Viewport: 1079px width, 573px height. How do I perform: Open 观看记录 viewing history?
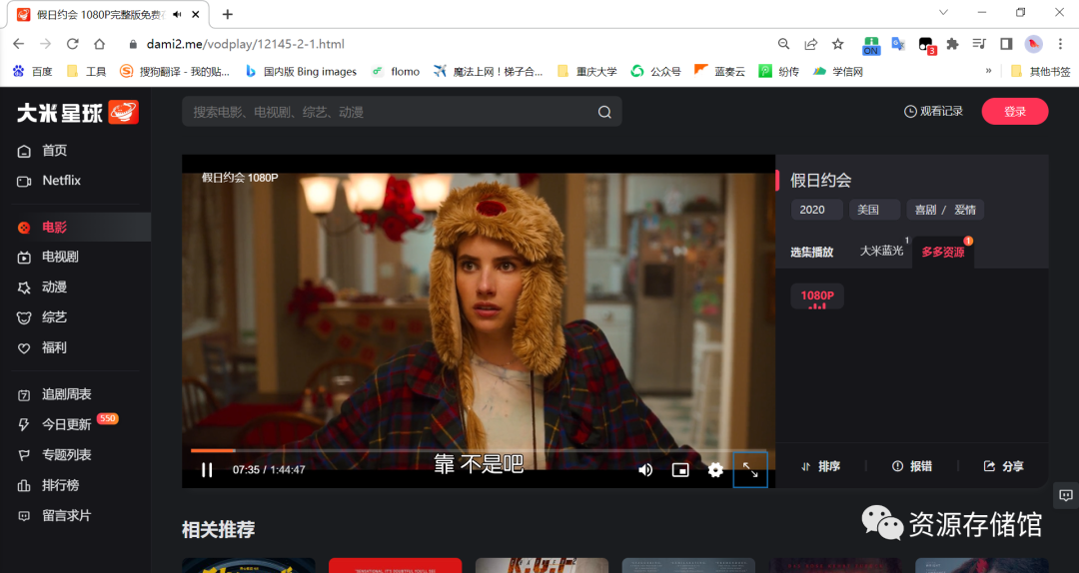pos(933,111)
